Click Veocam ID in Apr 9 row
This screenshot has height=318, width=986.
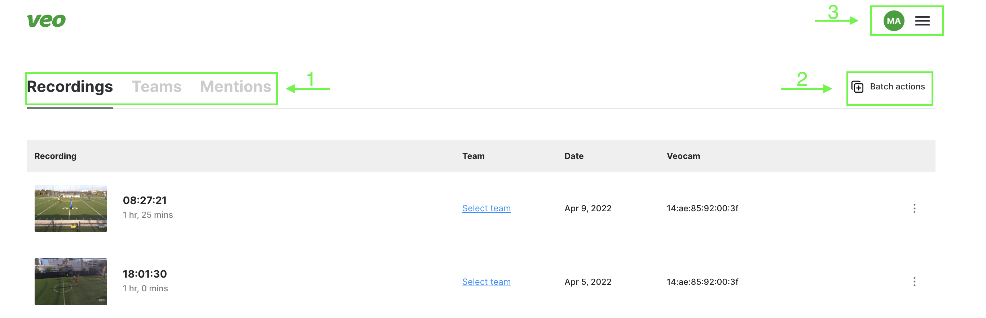pos(703,208)
